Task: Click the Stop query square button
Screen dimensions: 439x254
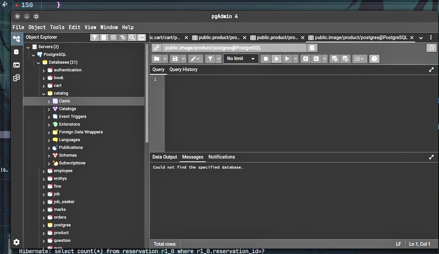Action: (x=266, y=59)
